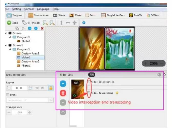172x128 pixels.
Task: Click the speaker volume icon
Action: tap(159, 75)
